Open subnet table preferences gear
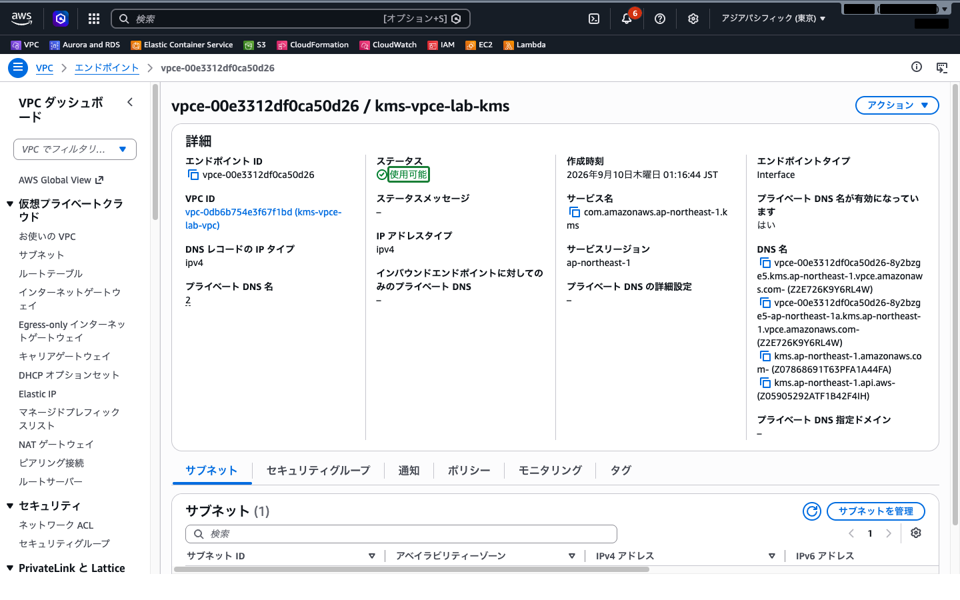This screenshot has height=600, width=960. [x=916, y=533]
